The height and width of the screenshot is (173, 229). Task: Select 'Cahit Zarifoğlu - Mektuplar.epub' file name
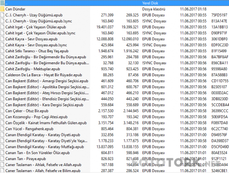[33, 69]
